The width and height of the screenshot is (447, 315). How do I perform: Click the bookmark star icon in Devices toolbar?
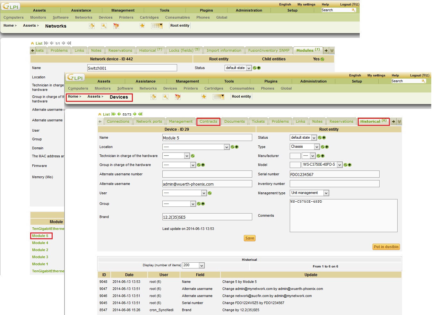click(x=204, y=97)
